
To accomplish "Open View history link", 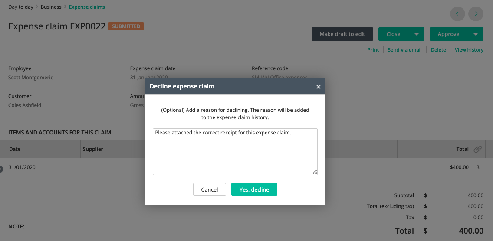I will [x=469, y=50].
